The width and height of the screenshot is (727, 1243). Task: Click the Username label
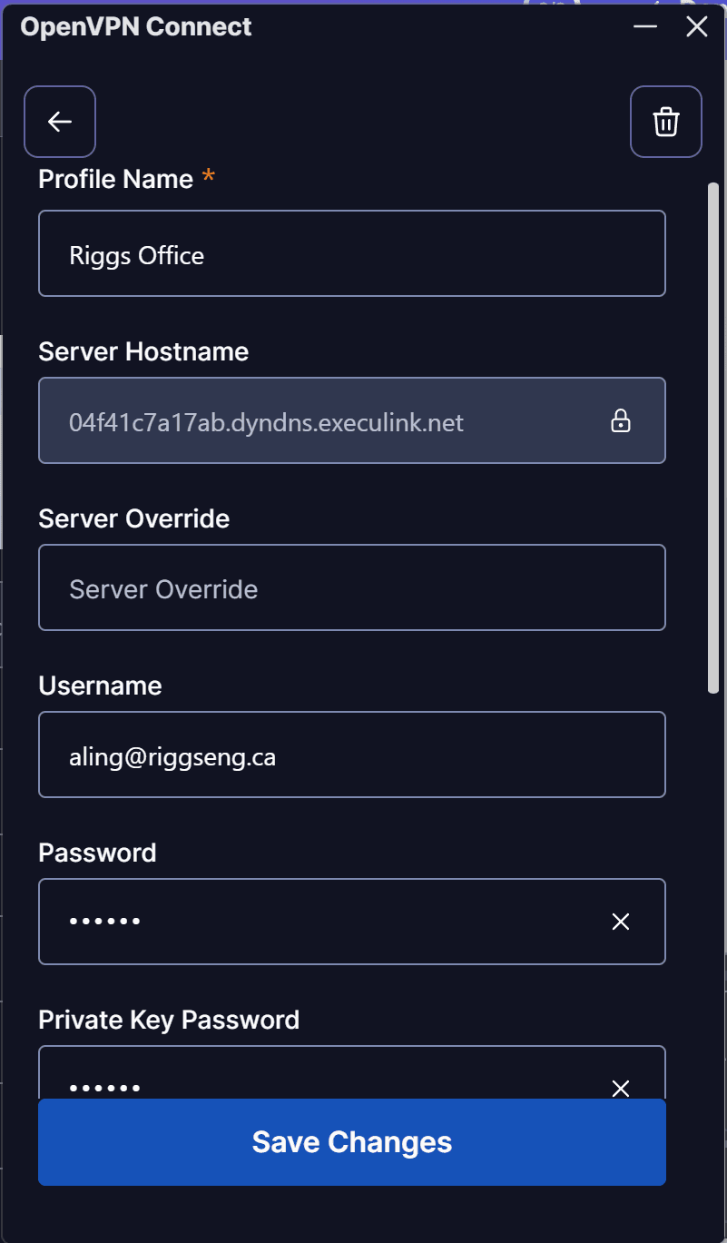100,686
